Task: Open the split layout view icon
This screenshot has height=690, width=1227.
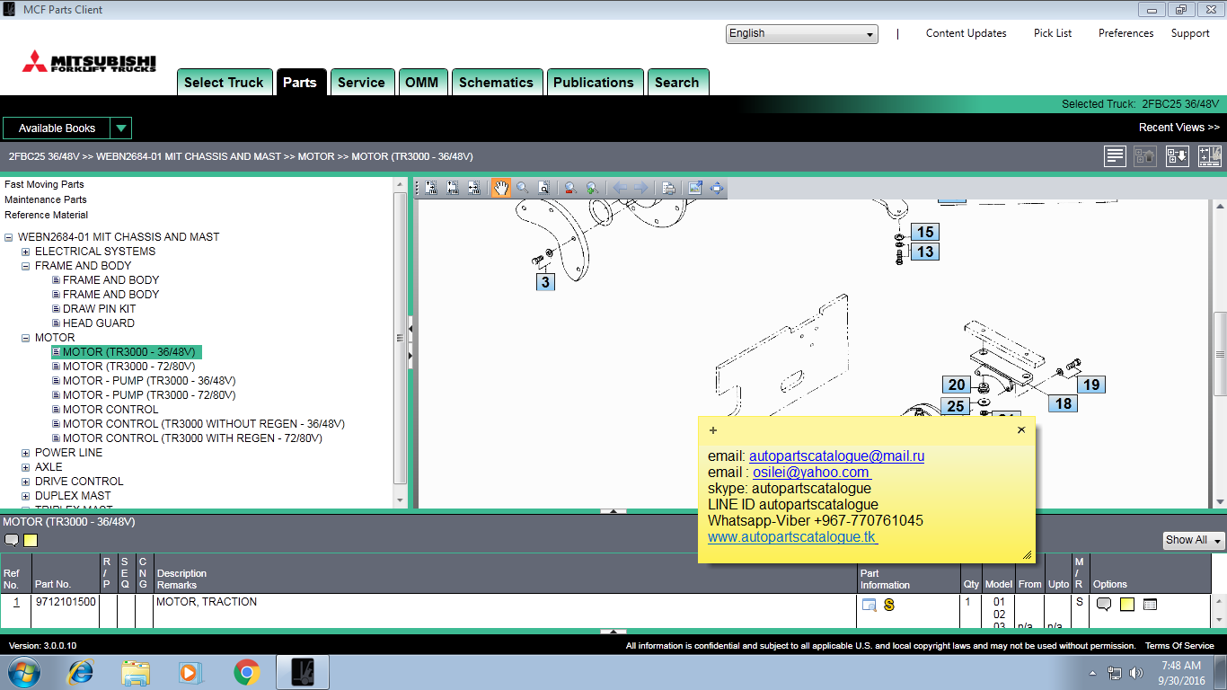Action: (x=1210, y=156)
